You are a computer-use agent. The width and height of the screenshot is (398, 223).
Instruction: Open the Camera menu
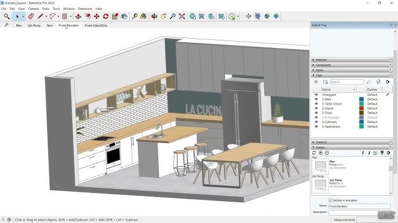33,9
